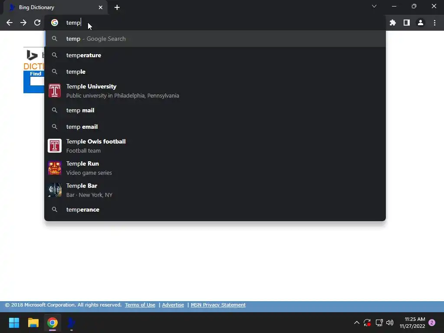Image resolution: width=444 pixels, height=333 pixels.
Task: Open the profile avatar icon
Action: click(421, 23)
